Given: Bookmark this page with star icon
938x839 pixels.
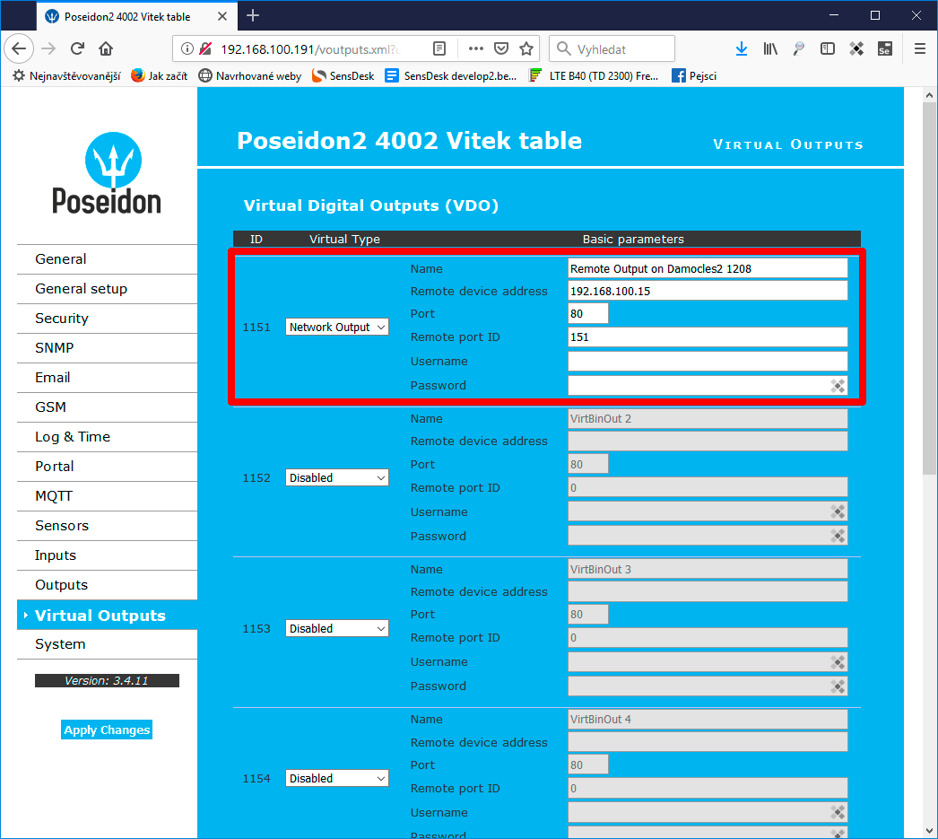Looking at the screenshot, I should (x=526, y=48).
